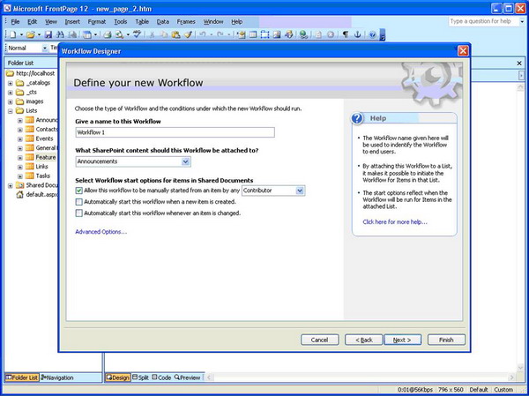Click the Workflow name input field
This screenshot has width=529, height=396.
point(175,132)
